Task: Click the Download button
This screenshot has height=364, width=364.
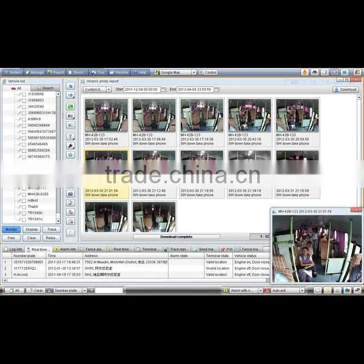Action: (346, 89)
